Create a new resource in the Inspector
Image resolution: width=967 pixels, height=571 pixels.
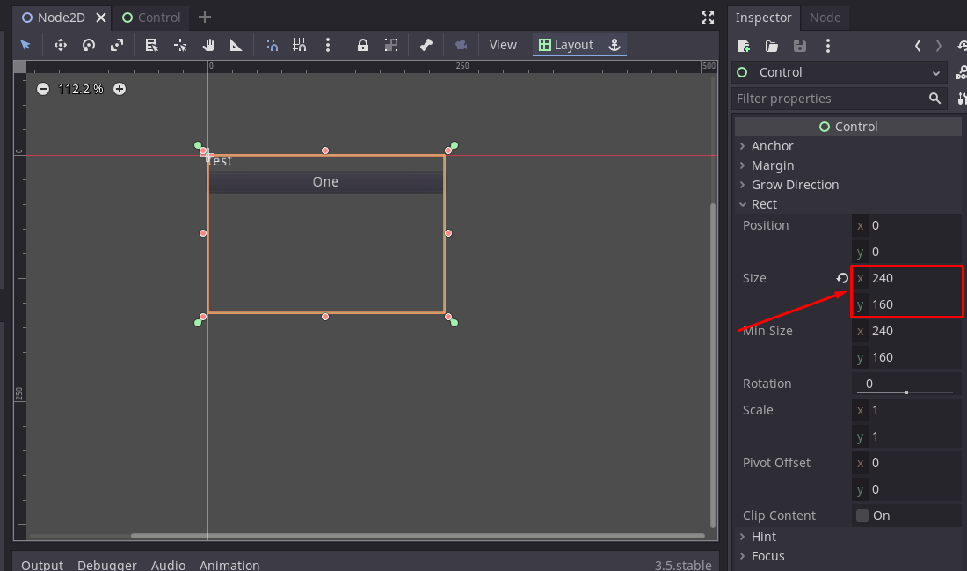point(743,46)
